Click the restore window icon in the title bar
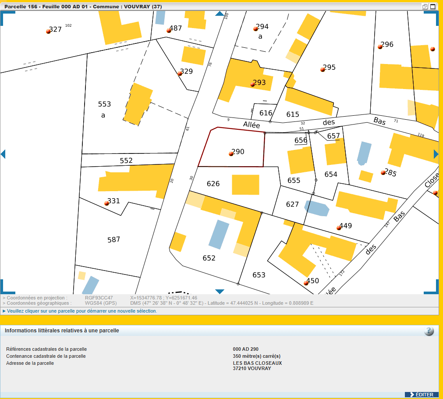443x399 pixels. pyautogui.click(x=425, y=6)
